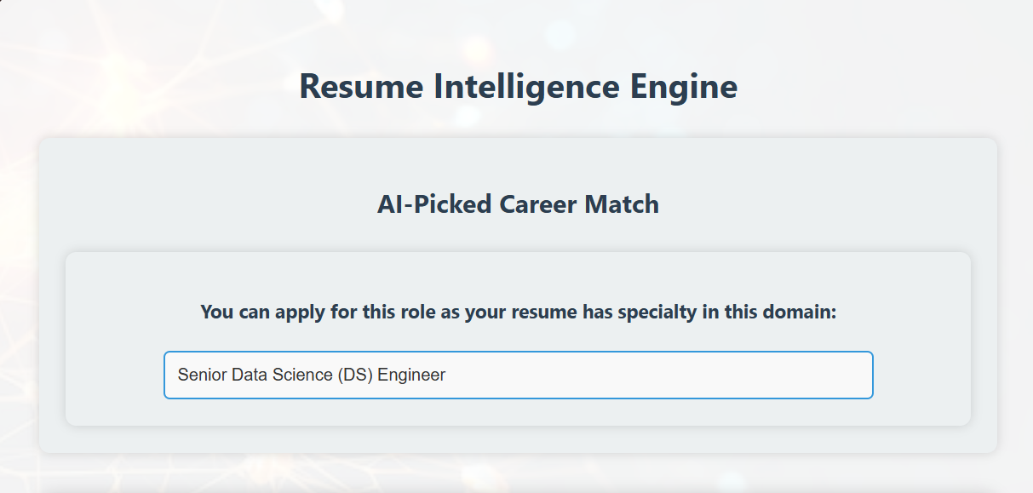Click the Senior Data Science Engineer input field
Viewport: 1033px width, 493px height.
pyautogui.click(x=518, y=375)
